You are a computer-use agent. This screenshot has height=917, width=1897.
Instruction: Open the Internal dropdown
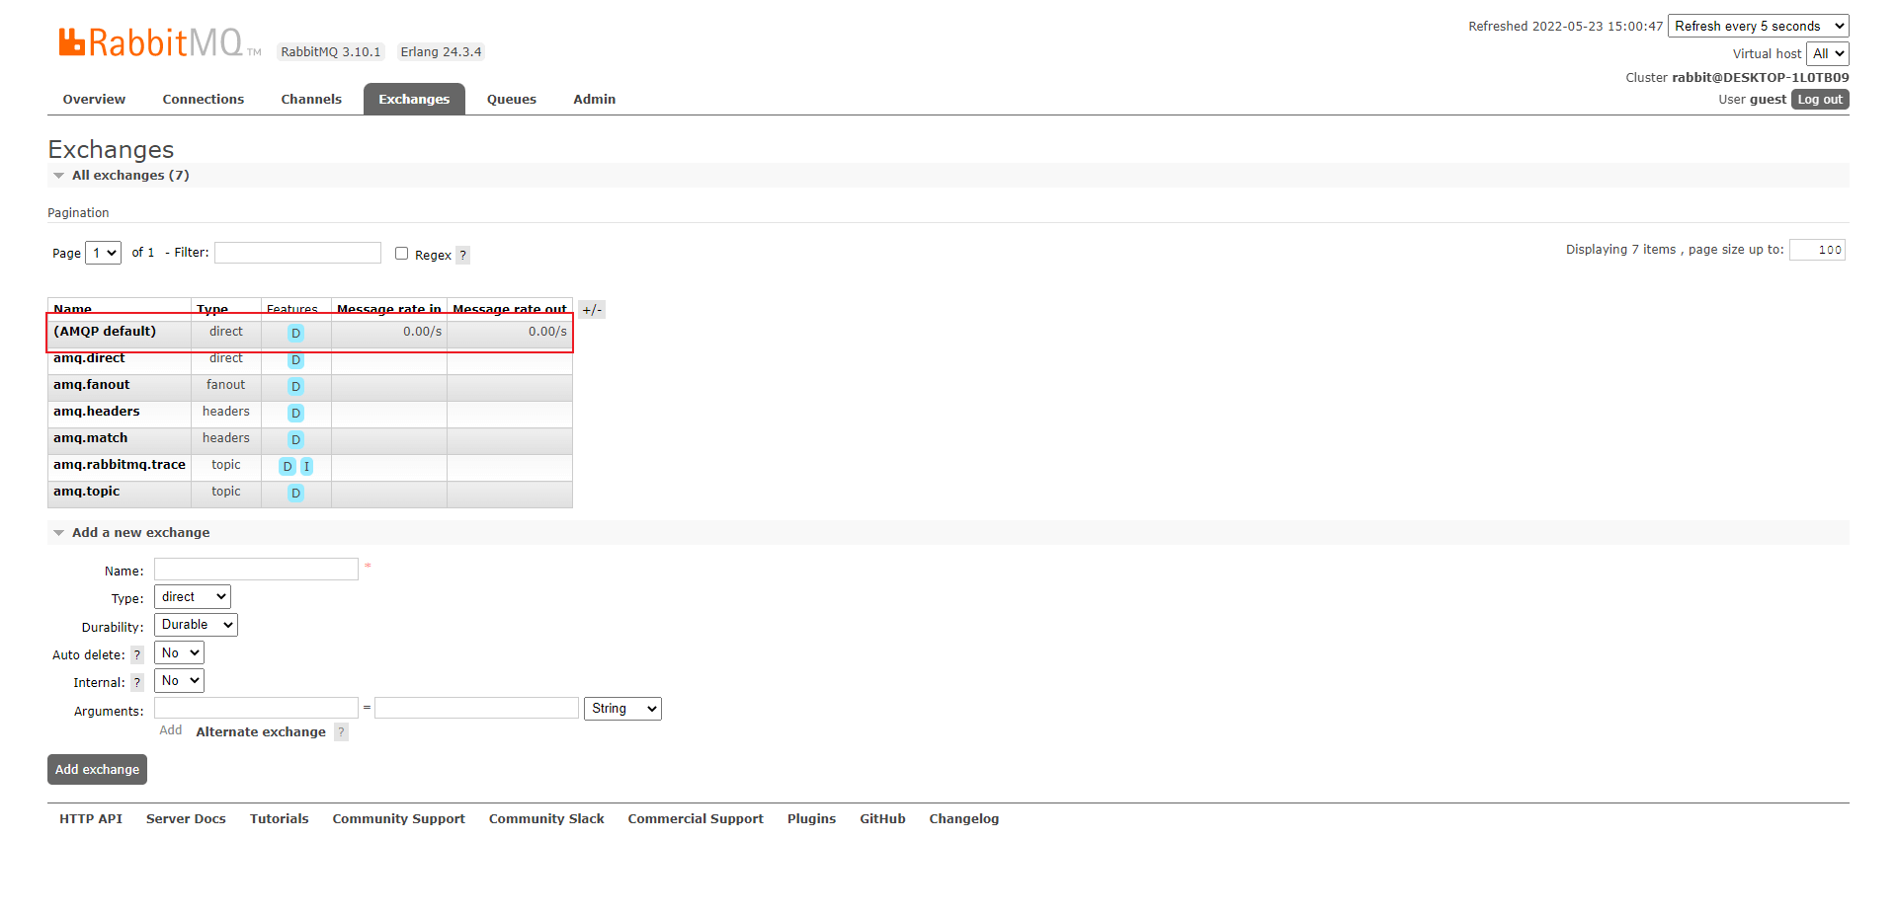[x=179, y=680]
